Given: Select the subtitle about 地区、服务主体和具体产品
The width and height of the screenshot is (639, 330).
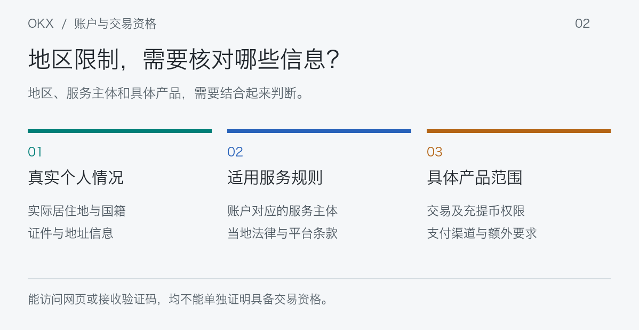Looking at the screenshot, I should pyautogui.click(x=166, y=93).
